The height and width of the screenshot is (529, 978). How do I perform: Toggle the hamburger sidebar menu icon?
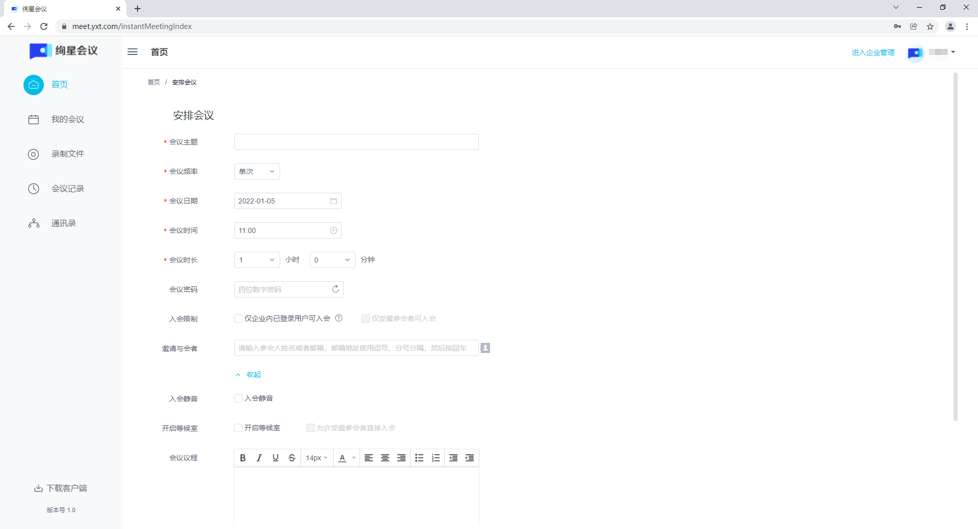[132, 51]
